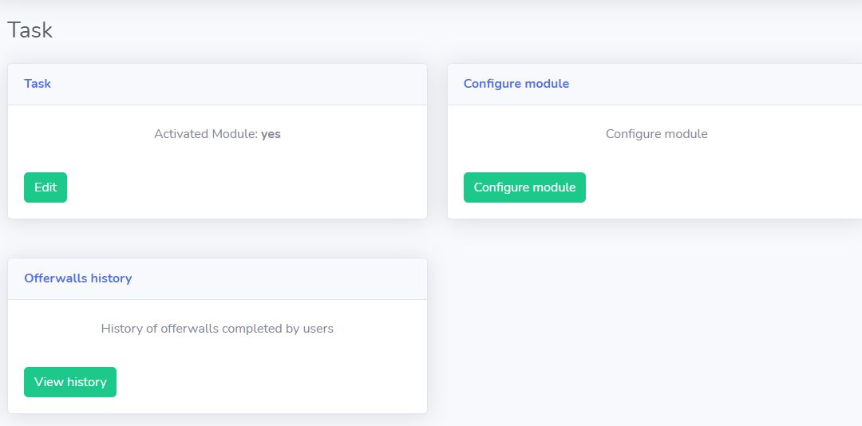This screenshot has height=426, width=862.
Task: Click the gray Configure module description text
Action: (x=656, y=134)
